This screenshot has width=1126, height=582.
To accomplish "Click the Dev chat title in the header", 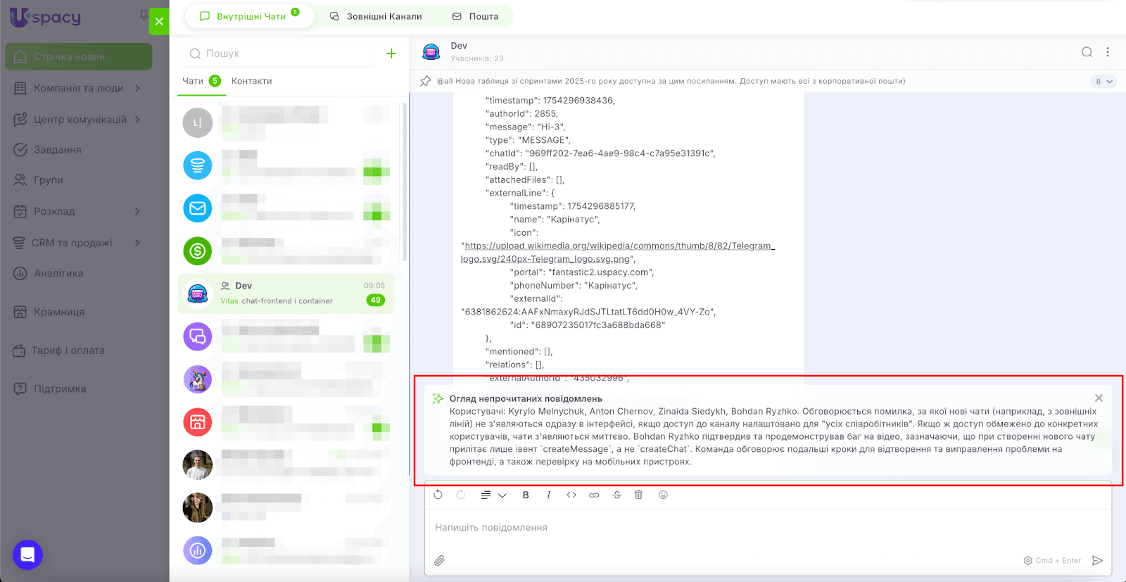I will (x=459, y=46).
